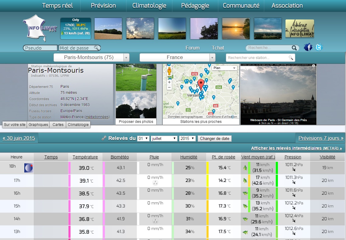Zoom in on the map with plus

(170, 82)
